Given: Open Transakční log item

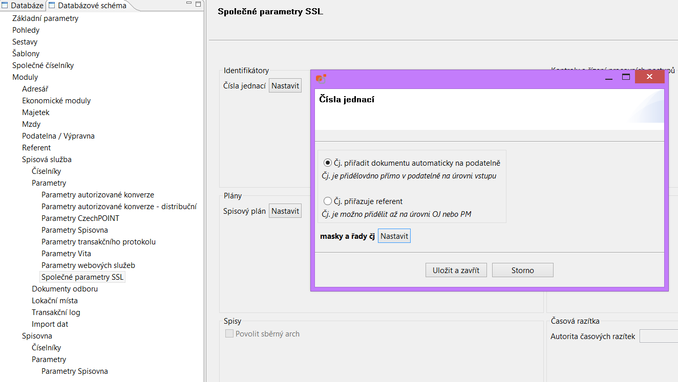Looking at the screenshot, I should coord(56,312).
